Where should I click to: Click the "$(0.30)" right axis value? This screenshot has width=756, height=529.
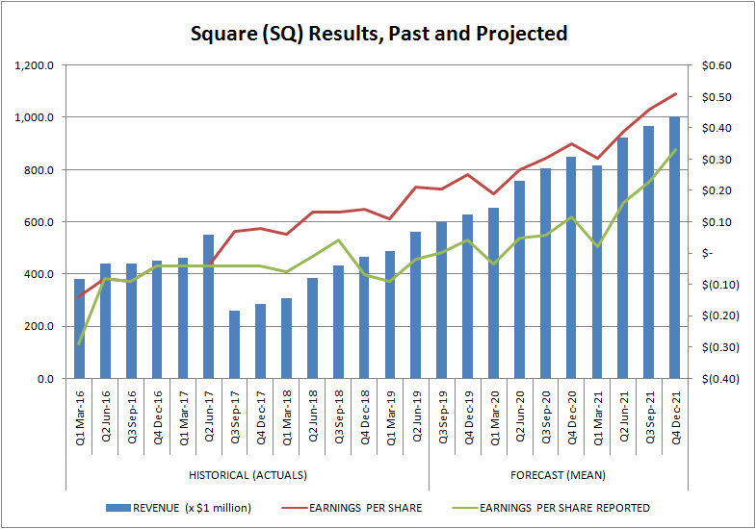[720, 347]
